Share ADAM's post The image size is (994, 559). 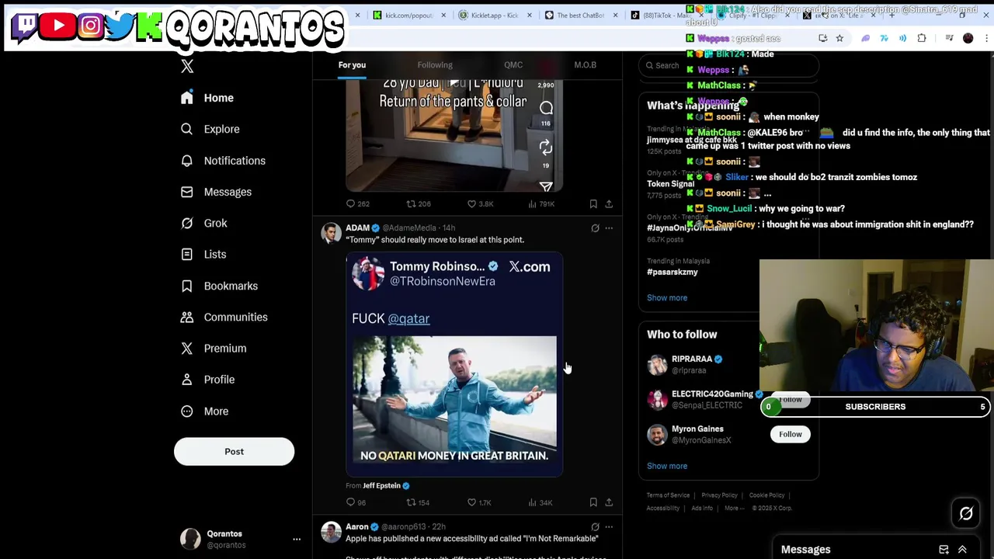pyautogui.click(x=609, y=502)
